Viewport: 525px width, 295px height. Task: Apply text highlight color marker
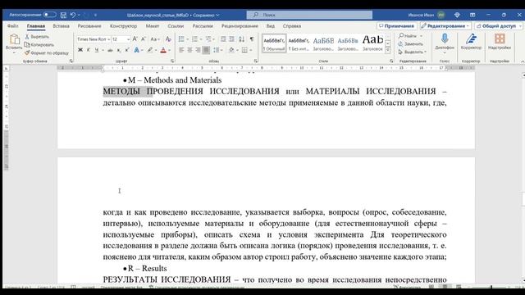coord(150,50)
